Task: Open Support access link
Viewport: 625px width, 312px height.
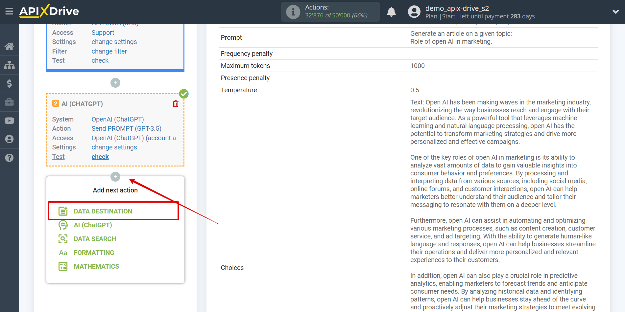Action: tap(103, 33)
